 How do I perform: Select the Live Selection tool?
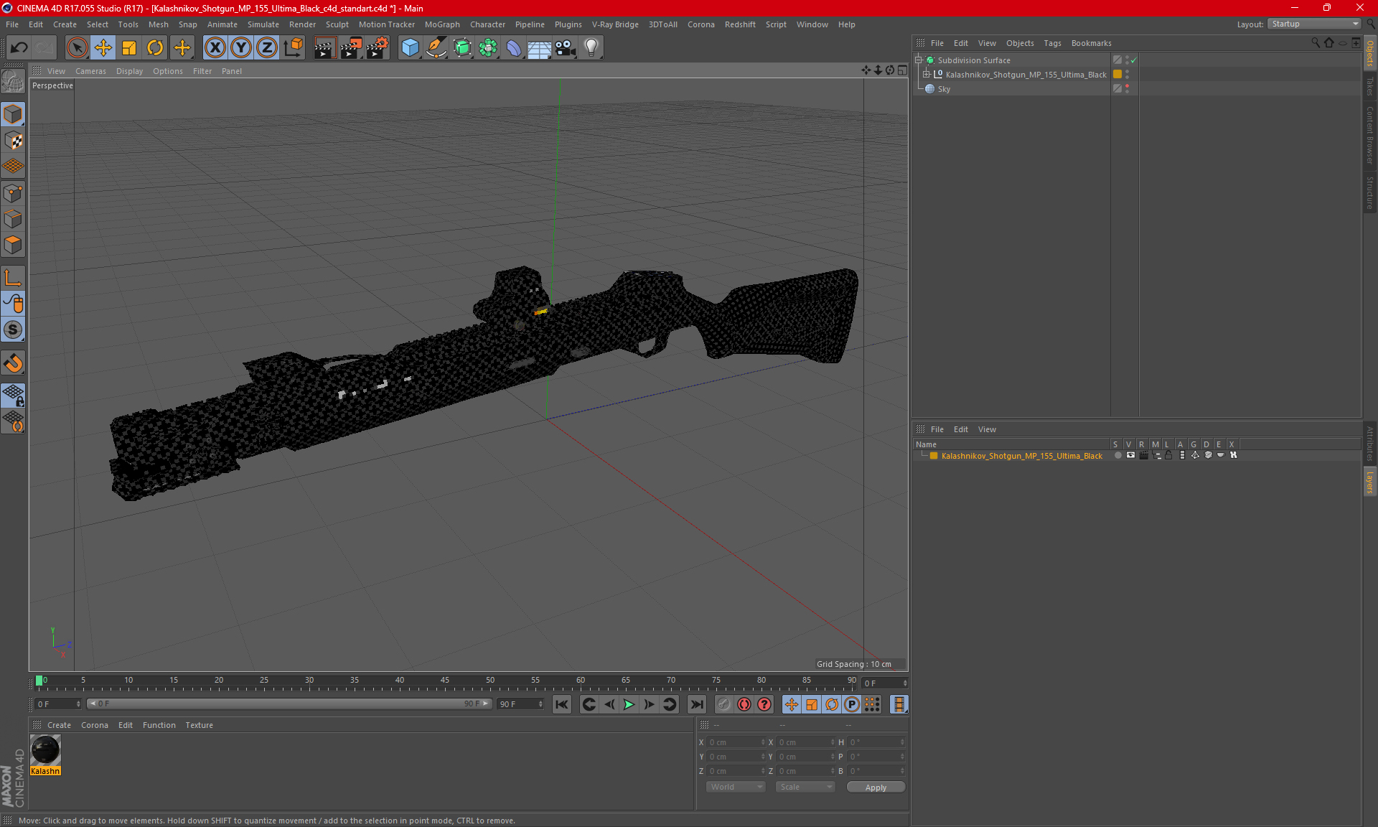coord(77,48)
